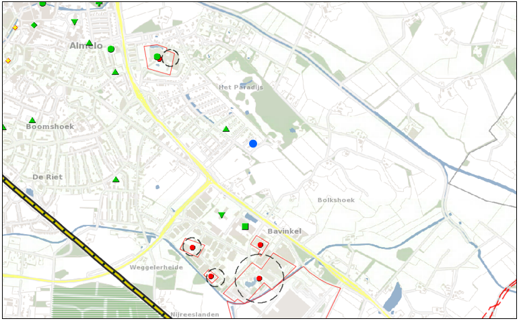
Task: Click the Almelo city label
Action: pyautogui.click(x=86, y=46)
